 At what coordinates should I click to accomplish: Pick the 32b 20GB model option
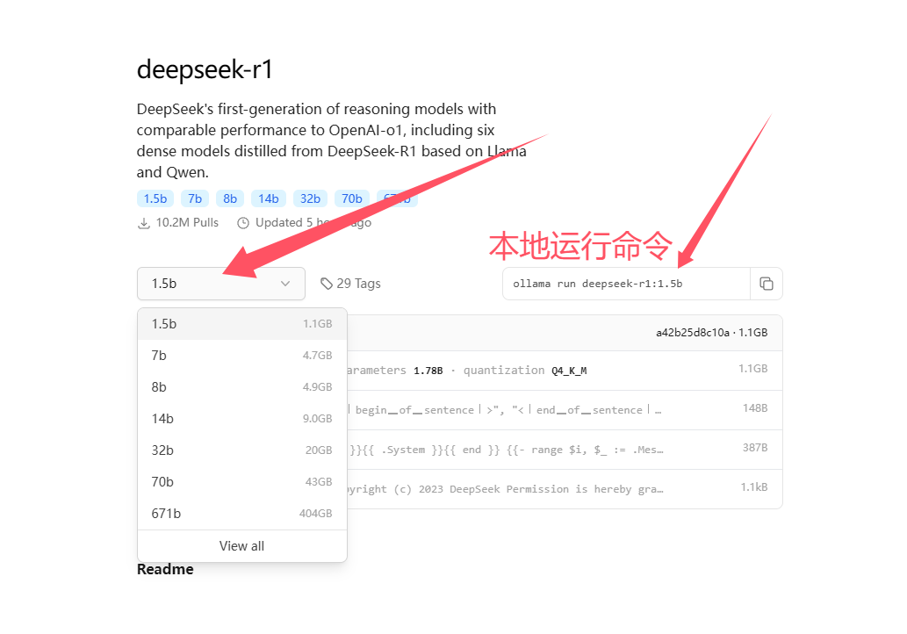point(241,450)
